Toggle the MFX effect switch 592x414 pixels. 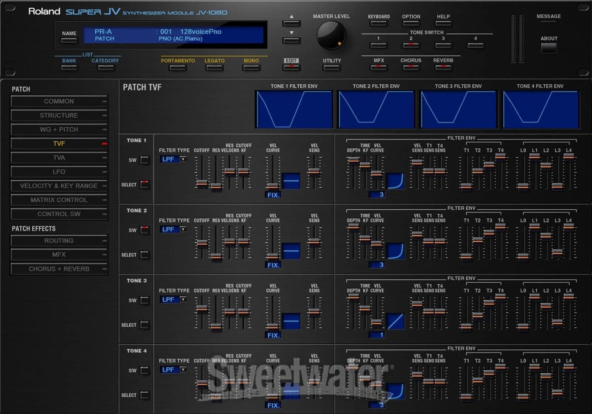click(378, 67)
